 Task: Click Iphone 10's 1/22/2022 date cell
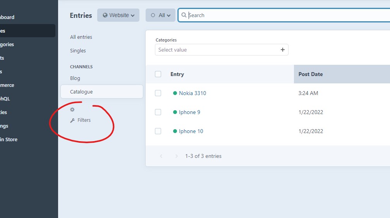pyautogui.click(x=311, y=131)
